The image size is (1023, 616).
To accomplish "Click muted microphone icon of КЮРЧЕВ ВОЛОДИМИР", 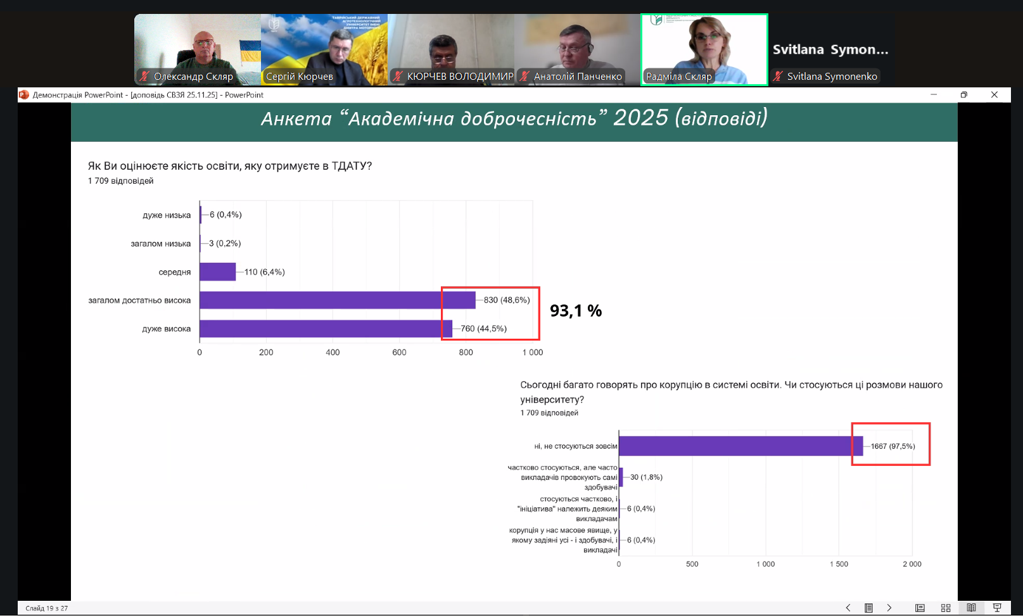I will click(x=398, y=76).
